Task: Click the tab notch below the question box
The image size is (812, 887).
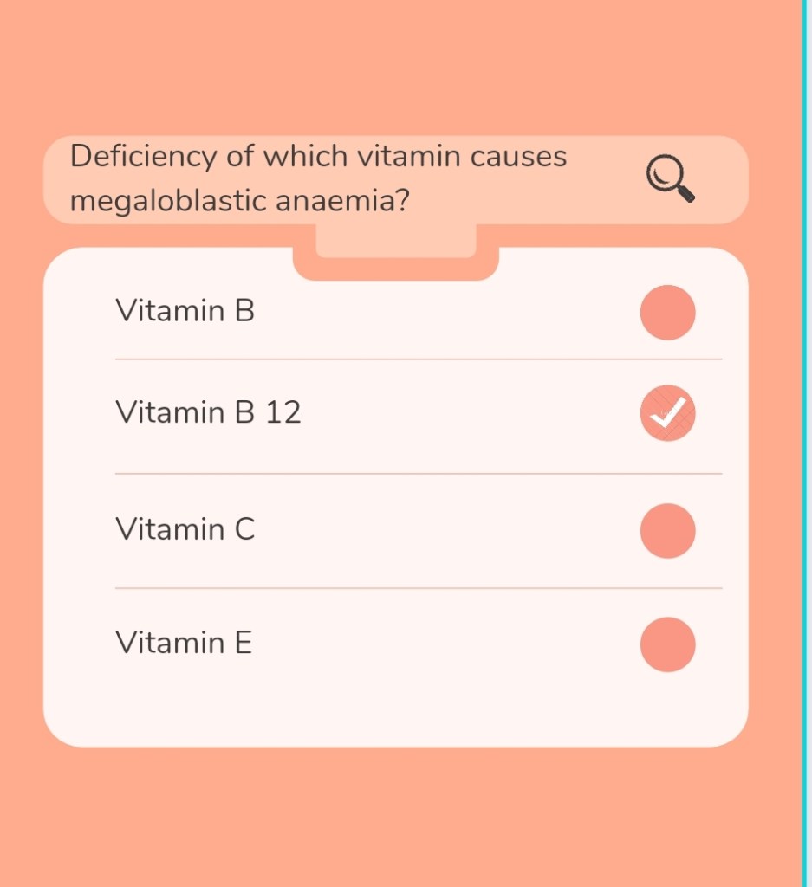Action: [396, 243]
